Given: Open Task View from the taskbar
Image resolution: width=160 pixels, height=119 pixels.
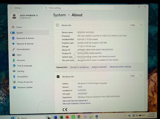Looking at the screenshot, I should (49, 117).
